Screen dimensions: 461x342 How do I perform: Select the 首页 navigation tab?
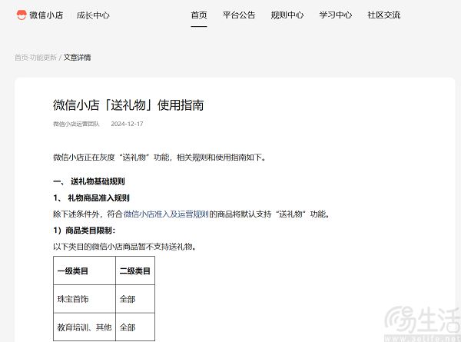[x=199, y=15]
